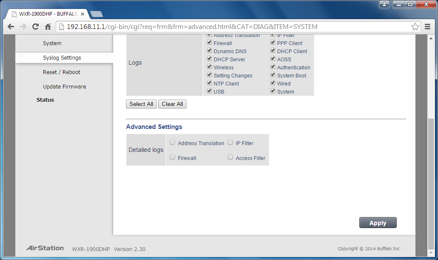Click the browser forward arrow
This screenshot has height=260, width=438.
[x=23, y=26]
